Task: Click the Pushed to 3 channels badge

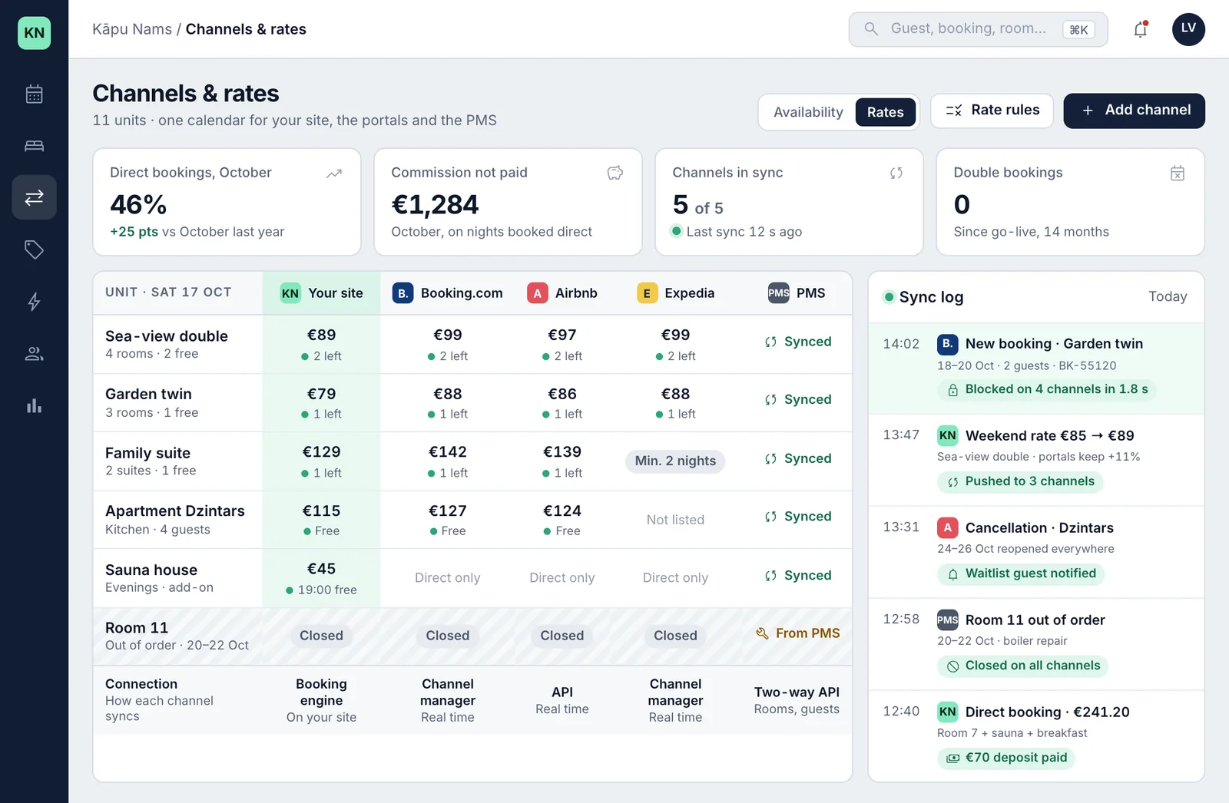Action: 1020,481
